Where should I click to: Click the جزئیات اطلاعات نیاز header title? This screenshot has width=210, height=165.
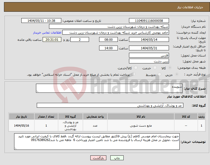pyautogui.click(x=190, y=7)
